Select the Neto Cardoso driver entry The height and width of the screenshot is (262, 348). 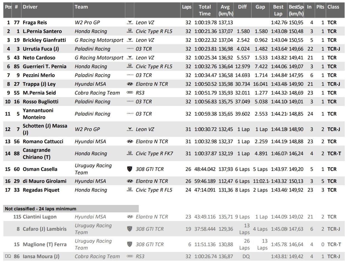pyautogui.click(x=39, y=58)
